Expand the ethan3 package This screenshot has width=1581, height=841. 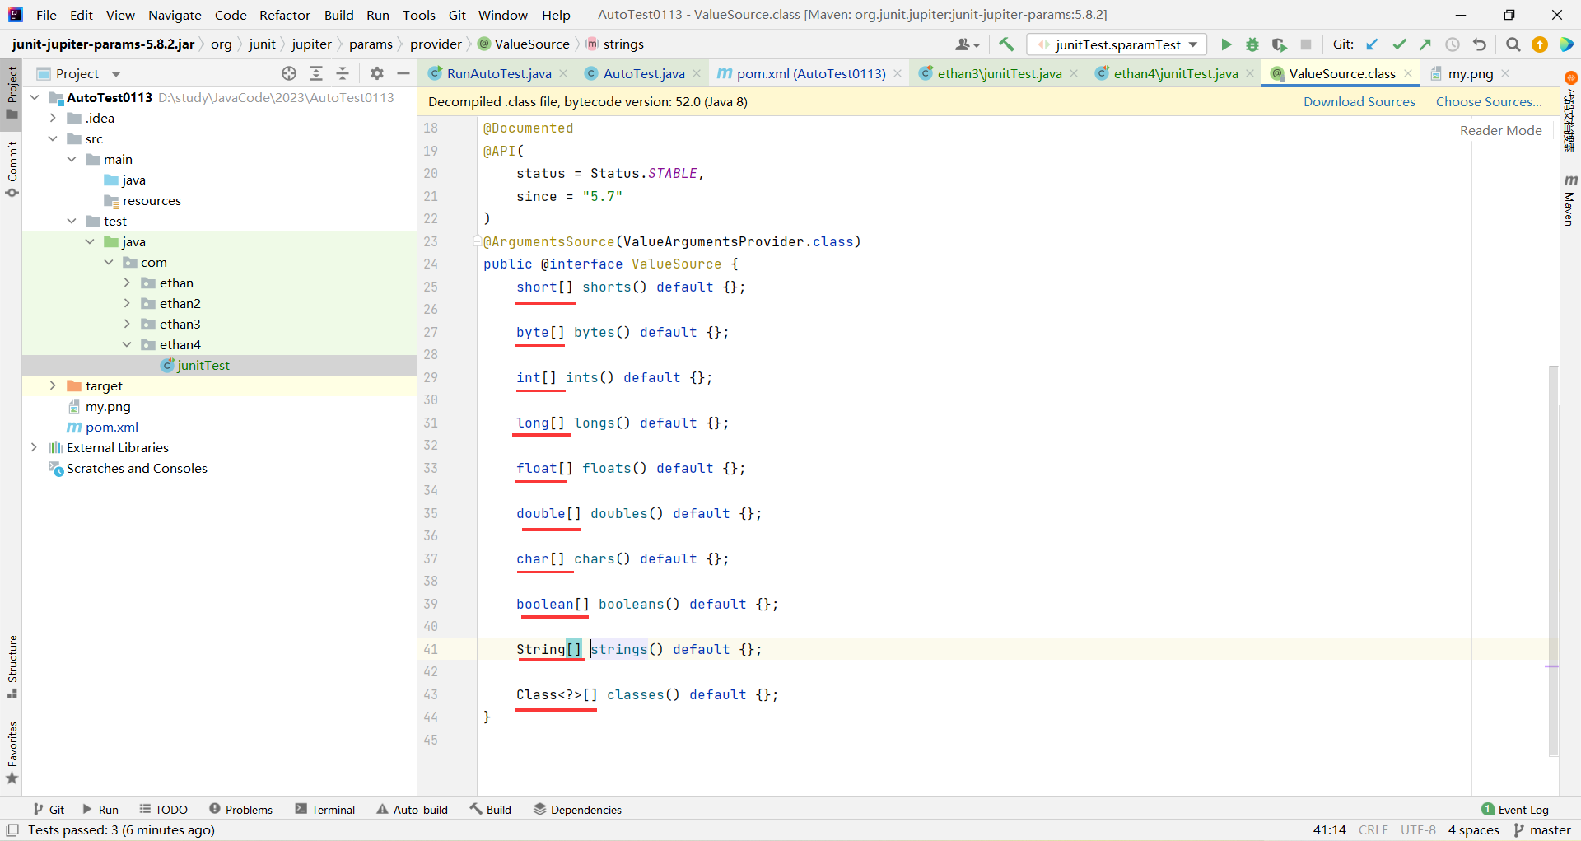point(127,324)
